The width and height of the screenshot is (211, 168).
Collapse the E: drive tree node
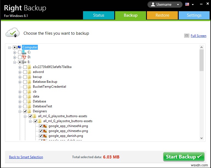[x=15, y=62]
